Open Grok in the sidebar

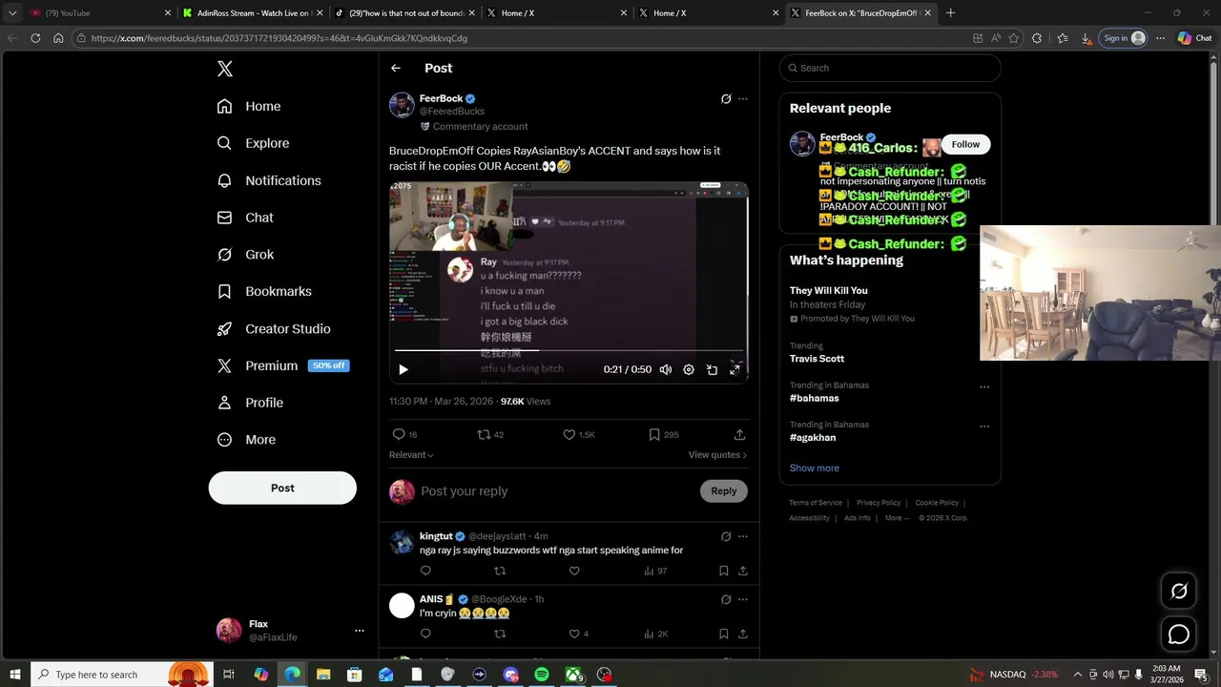[x=245, y=255]
